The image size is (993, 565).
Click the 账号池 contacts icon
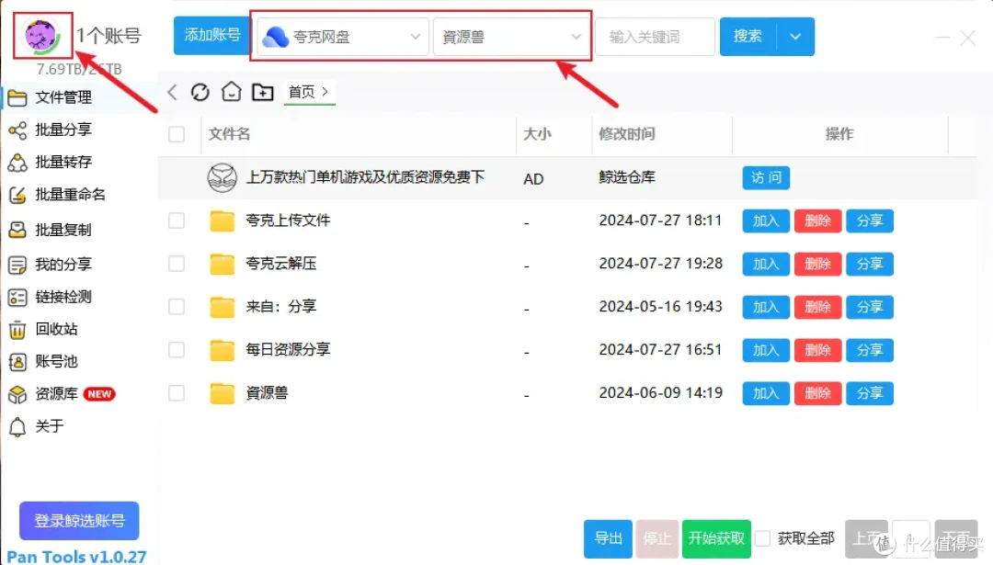tap(17, 361)
